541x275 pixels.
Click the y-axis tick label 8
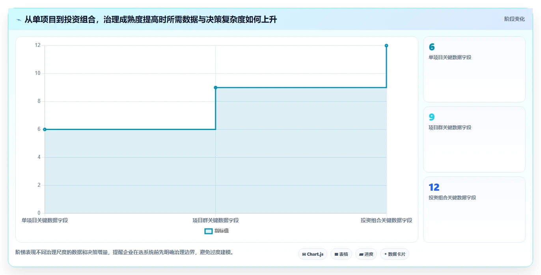coord(39,101)
